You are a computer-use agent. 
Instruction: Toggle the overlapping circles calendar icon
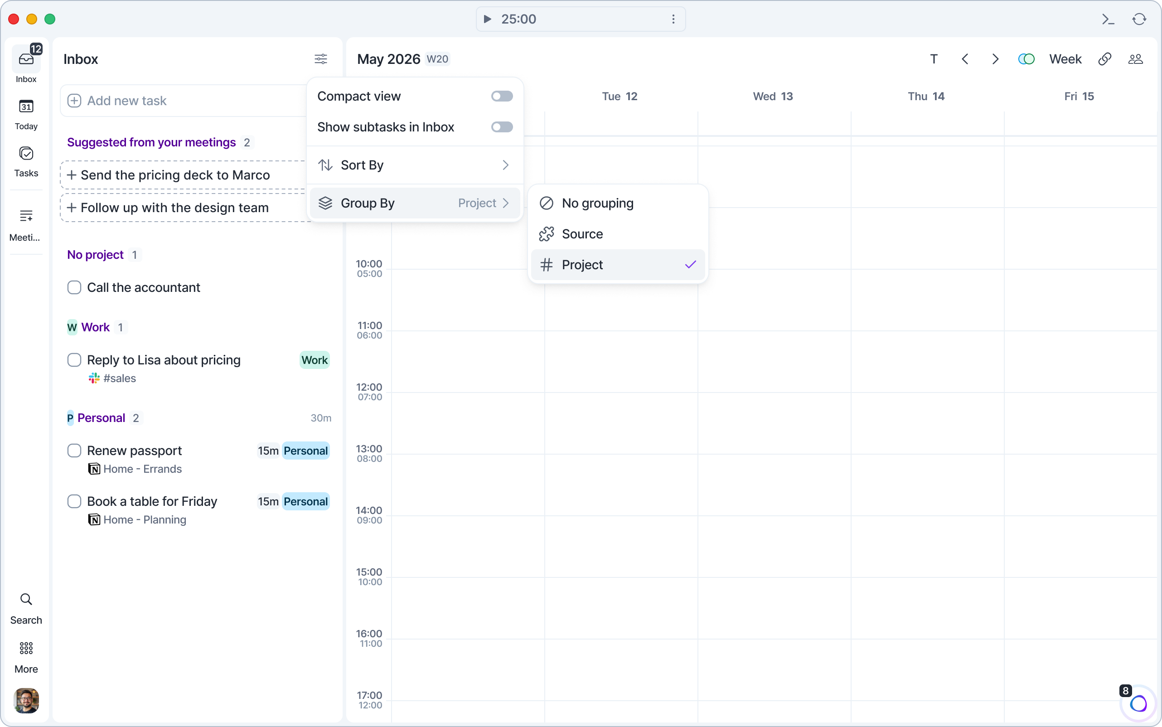(1026, 58)
